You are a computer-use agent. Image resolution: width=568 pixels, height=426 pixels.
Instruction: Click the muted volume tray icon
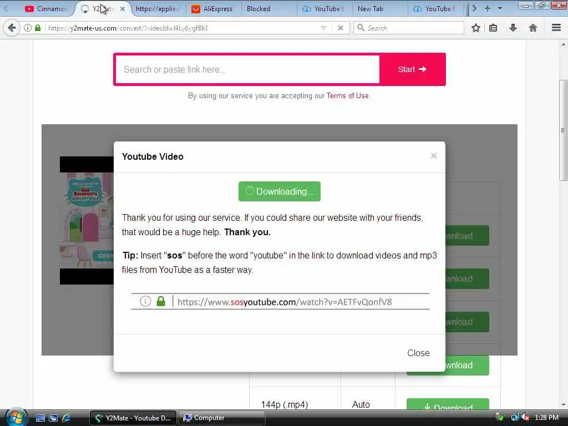(526, 417)
